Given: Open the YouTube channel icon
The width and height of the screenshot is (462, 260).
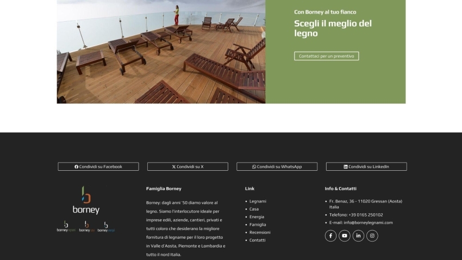Looking at the screenshot, I should [x=345, y=236].
